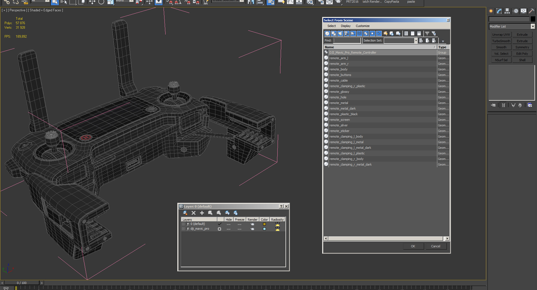This screenshot has width=537, height=290.
Task: Click Select None icon in Select From Scene toolbar
Action: pyautogui.click(x=413, y=33)
